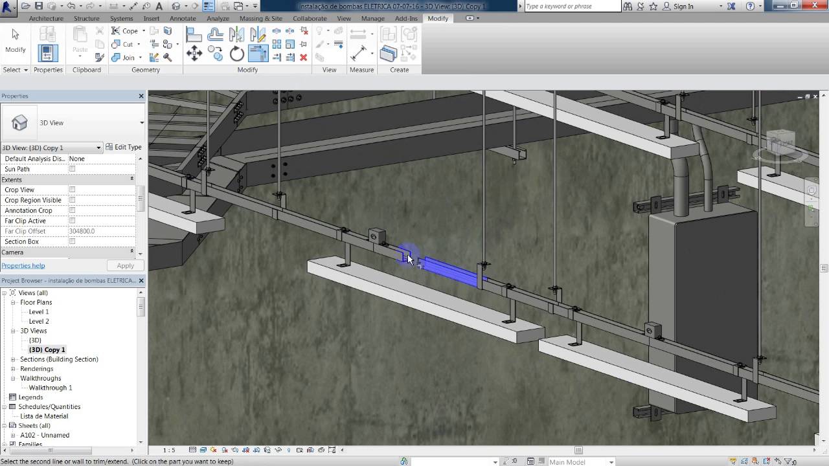This screenshot has width=829, height=466.
Task: Toggle the Crop View checkbox
Action: pyautogui.click(x=72, y=190)
